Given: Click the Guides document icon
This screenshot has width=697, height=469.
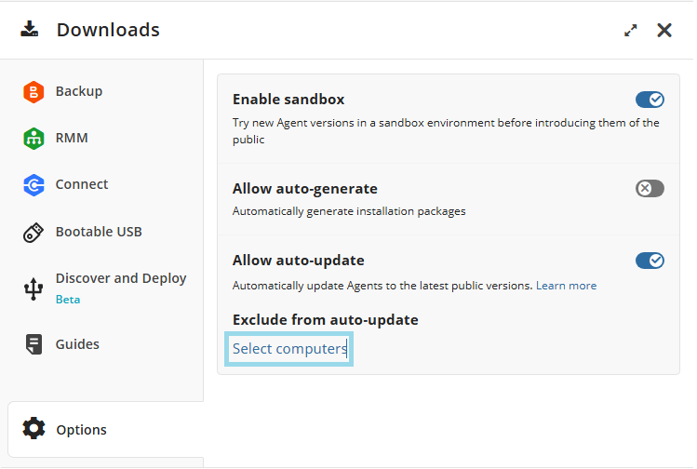Looking at the screenshot, I should point(34,344).
